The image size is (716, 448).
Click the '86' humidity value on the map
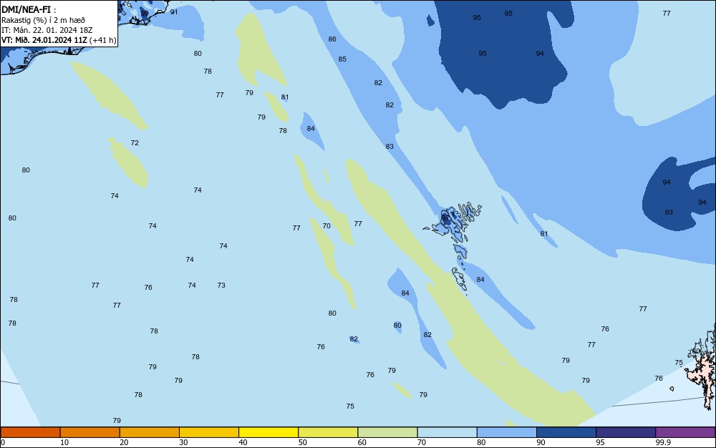coord(332,39)
